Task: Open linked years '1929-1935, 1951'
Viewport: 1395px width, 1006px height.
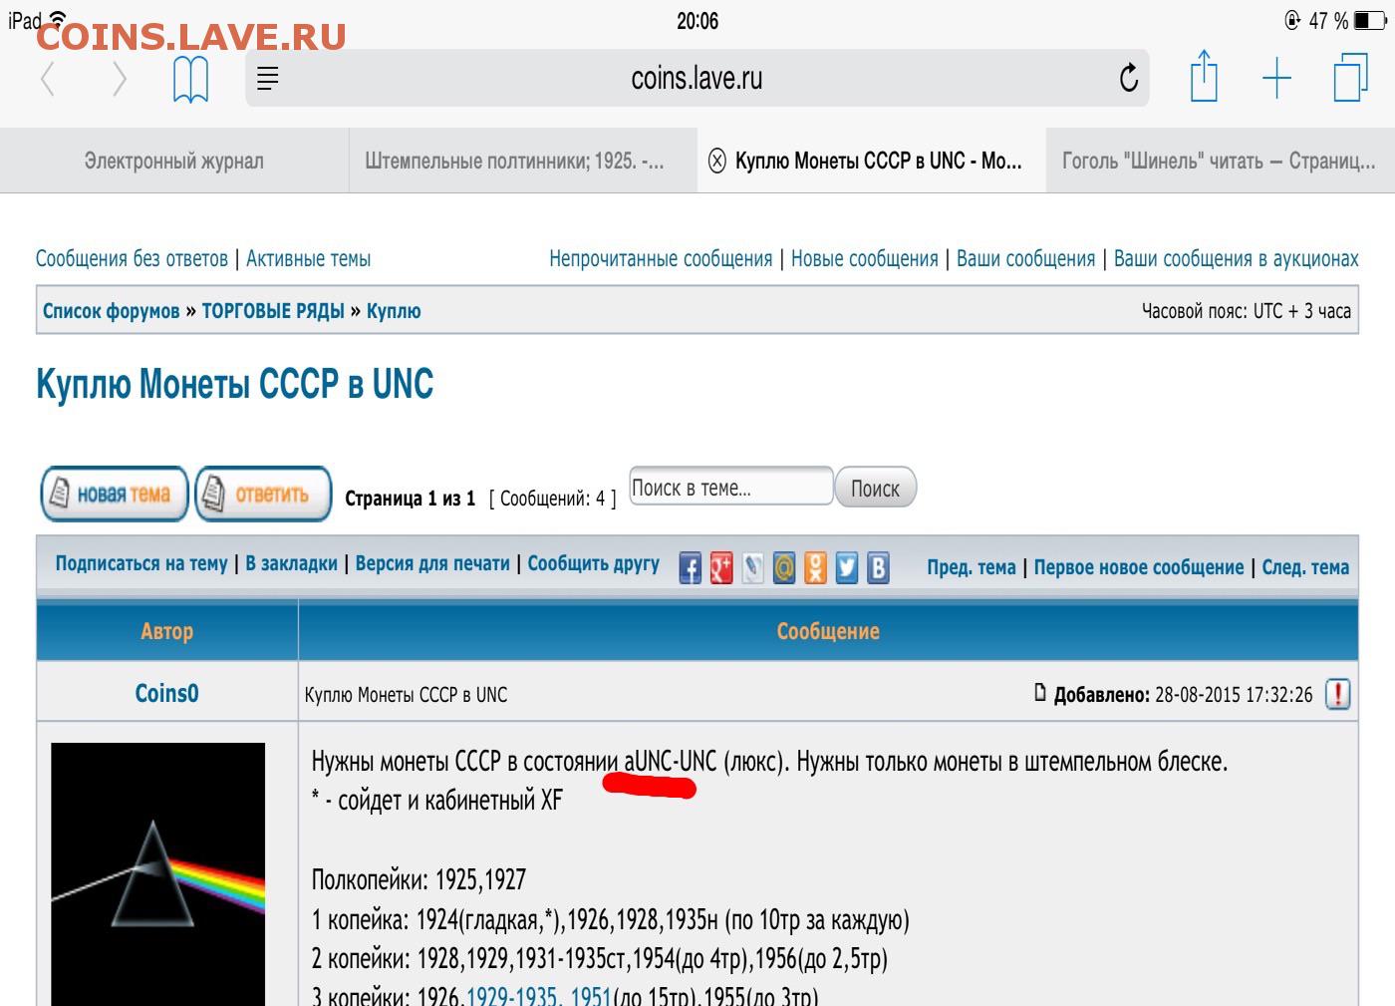Action: [x=538, y=996]
